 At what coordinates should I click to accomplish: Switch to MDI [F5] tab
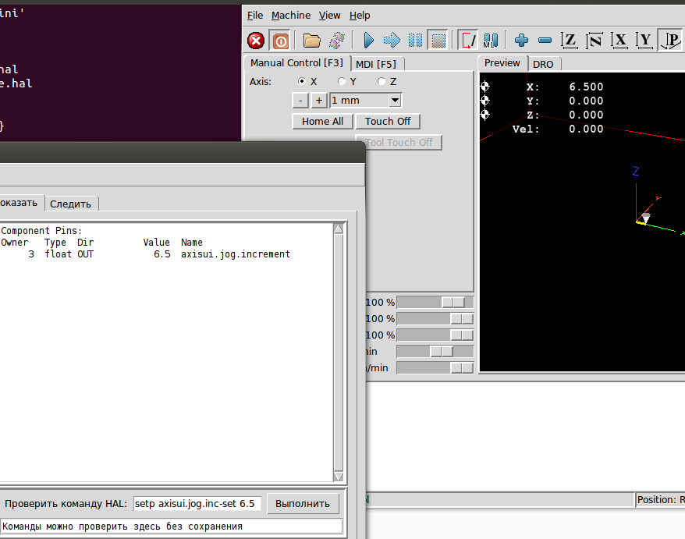pos(376,64)
